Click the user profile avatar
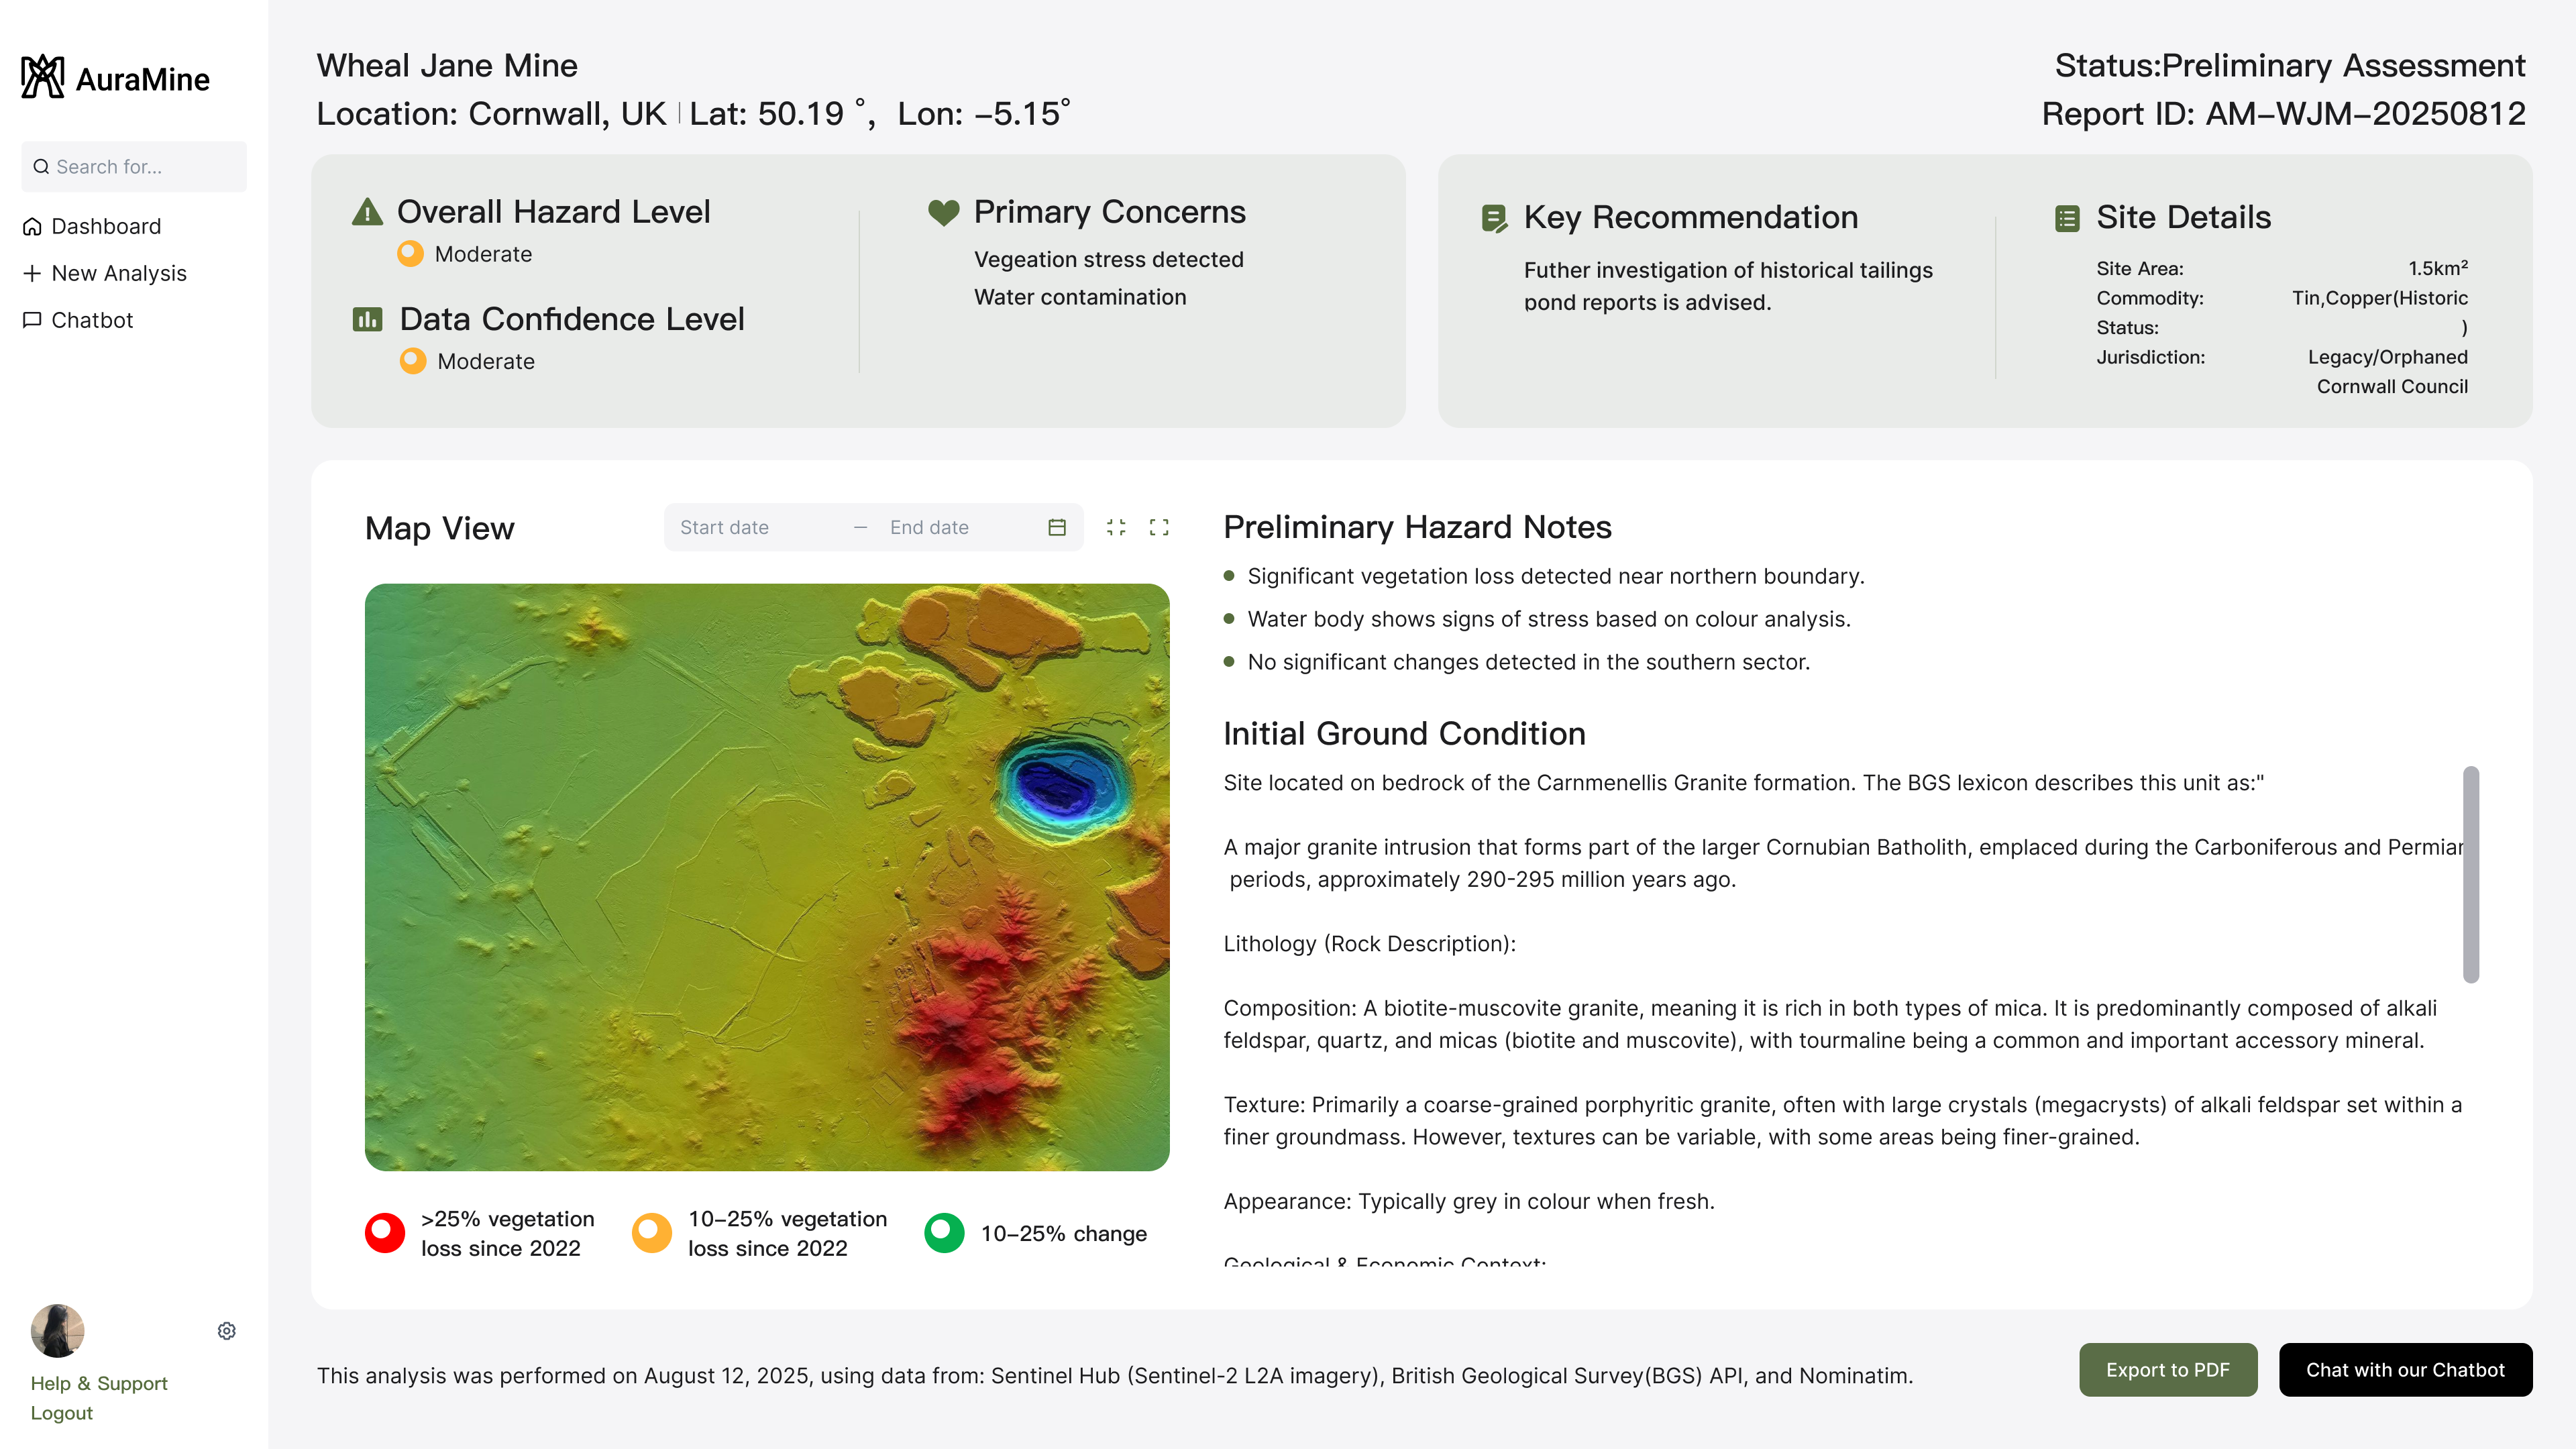The width and height of the screenshot is (2576, 1449). [58, 1330]
